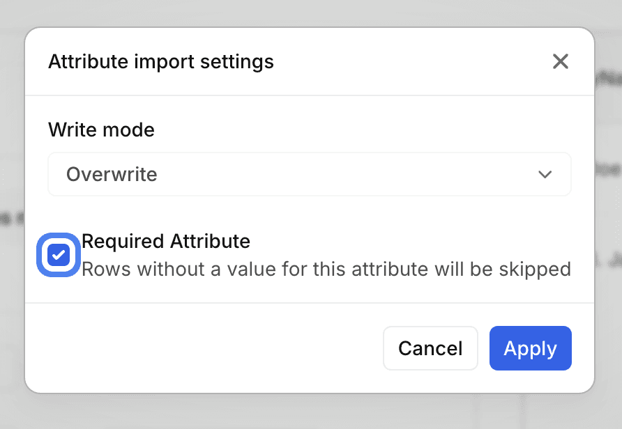Click the Overwrite value in the selector
This screenshot has width=622, height=429.
click(x=112, y=174)
